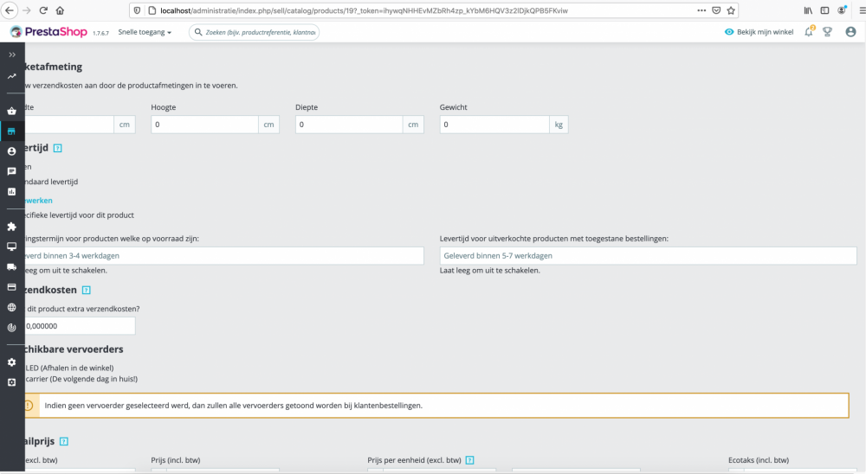This screenshot has height=474, width=866.
Task: Click Bekijk mijn winkel link
Action: coord(759,32)
